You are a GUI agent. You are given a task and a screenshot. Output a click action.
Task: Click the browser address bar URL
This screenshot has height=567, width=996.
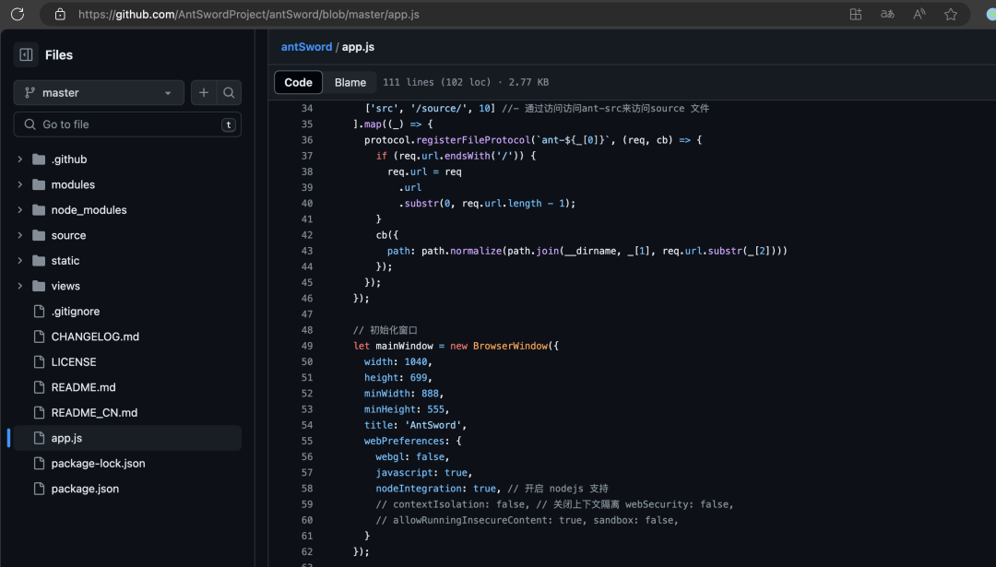pos(248,14)
